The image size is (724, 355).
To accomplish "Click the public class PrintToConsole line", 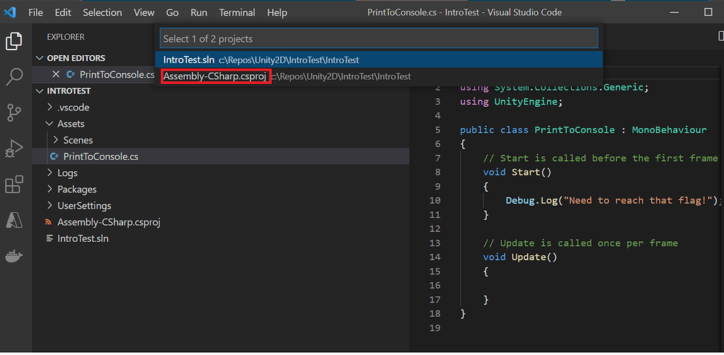I will click(x=583, y=129).
